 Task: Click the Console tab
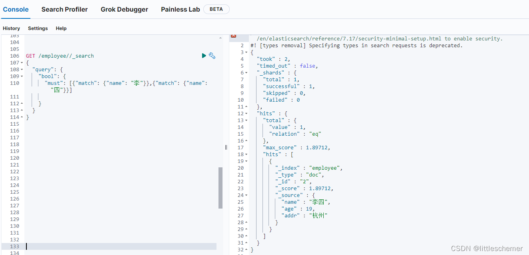[15, 9]
